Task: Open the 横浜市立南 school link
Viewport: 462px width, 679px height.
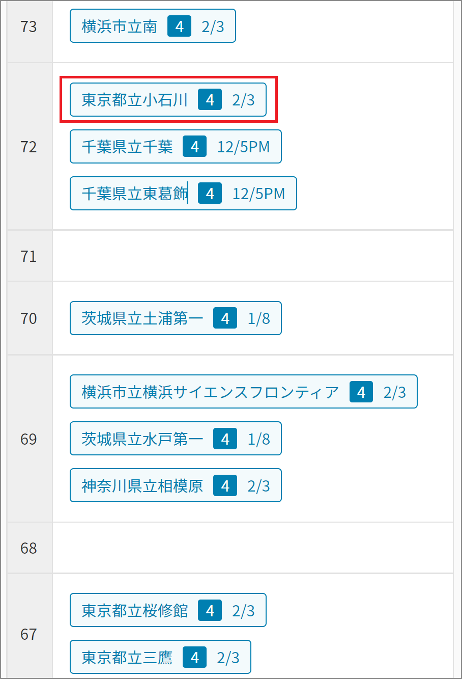Action: click(153, 26)
